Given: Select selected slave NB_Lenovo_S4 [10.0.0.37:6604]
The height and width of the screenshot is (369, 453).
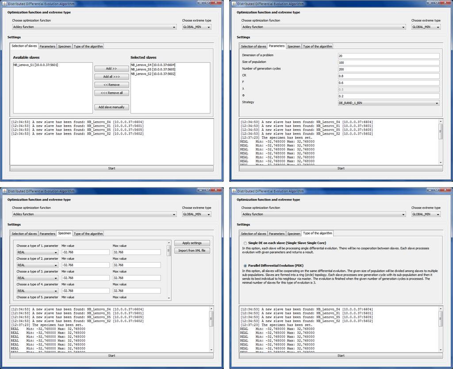Looking at the screenshot, I should click(153, 65).
